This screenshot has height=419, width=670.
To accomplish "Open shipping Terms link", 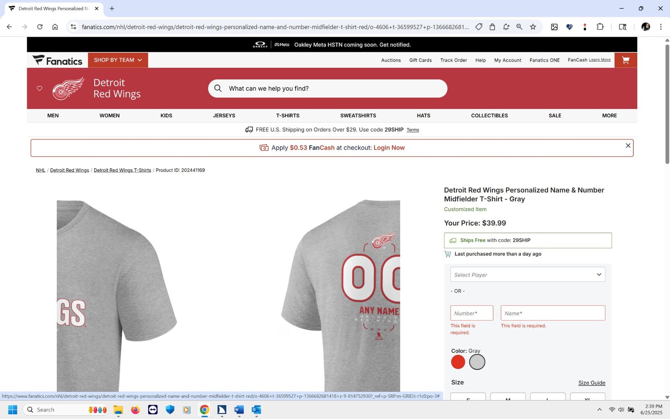I will point(413,130).
